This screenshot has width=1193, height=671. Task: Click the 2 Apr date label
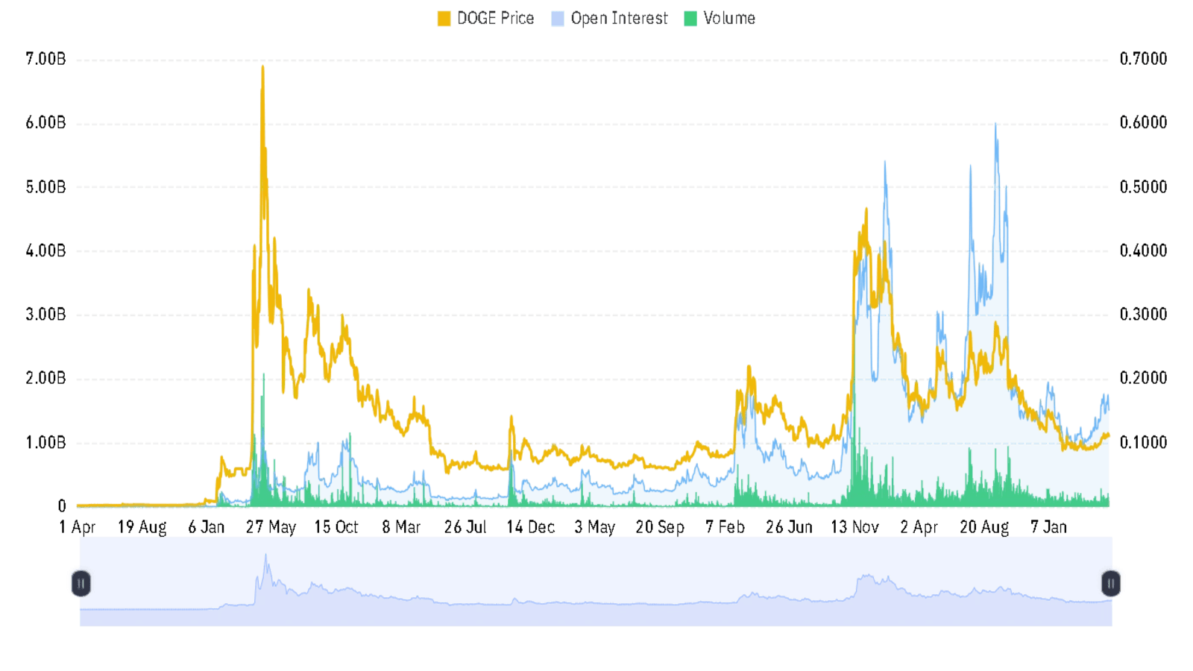pyautogui.click(x=919, y=527)
